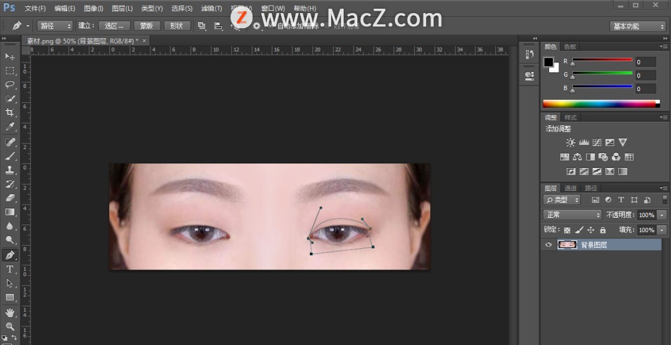
Task: Select the Dodge tool
Action: click(x=9, y=240)
